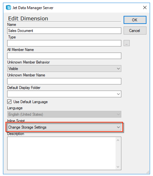
Task: Focus the empty Type input field
Action: [x=64, y=43]
